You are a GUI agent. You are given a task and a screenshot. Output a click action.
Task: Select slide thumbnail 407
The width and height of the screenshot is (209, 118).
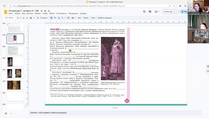(15, 85)
